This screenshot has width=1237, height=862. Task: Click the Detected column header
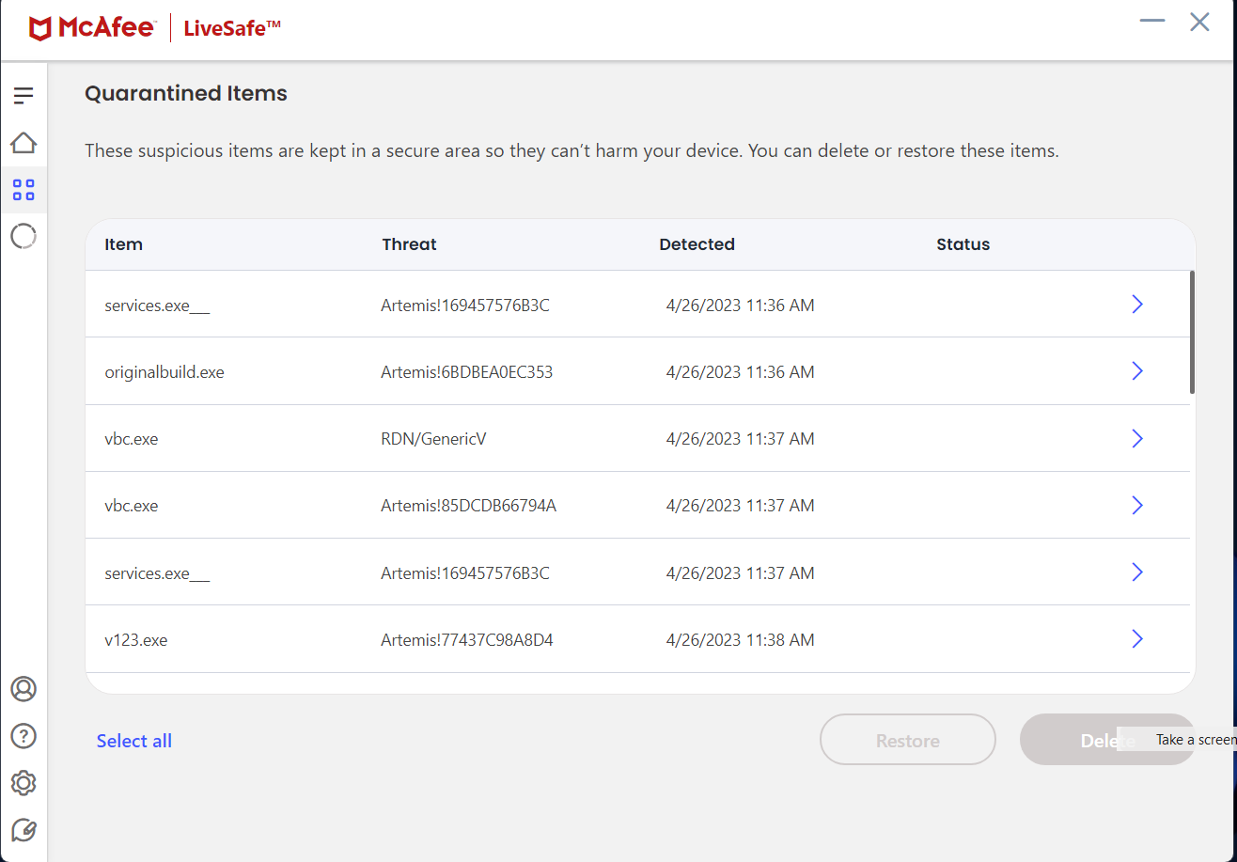coord(697,244)
